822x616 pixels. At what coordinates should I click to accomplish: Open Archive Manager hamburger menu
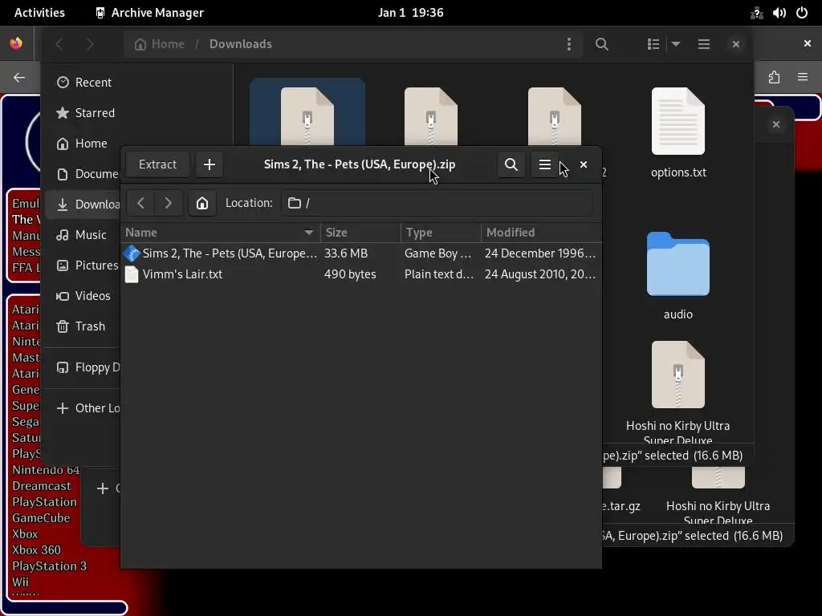click(x=545, y=164)
